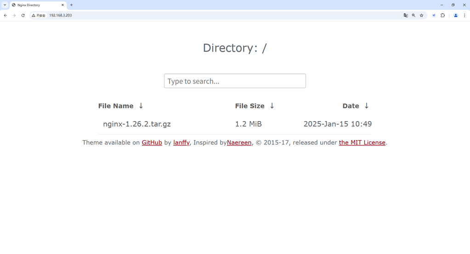Click the translate page icon
The width and height of the screenshot is (470, 254).
click(406, 15)
